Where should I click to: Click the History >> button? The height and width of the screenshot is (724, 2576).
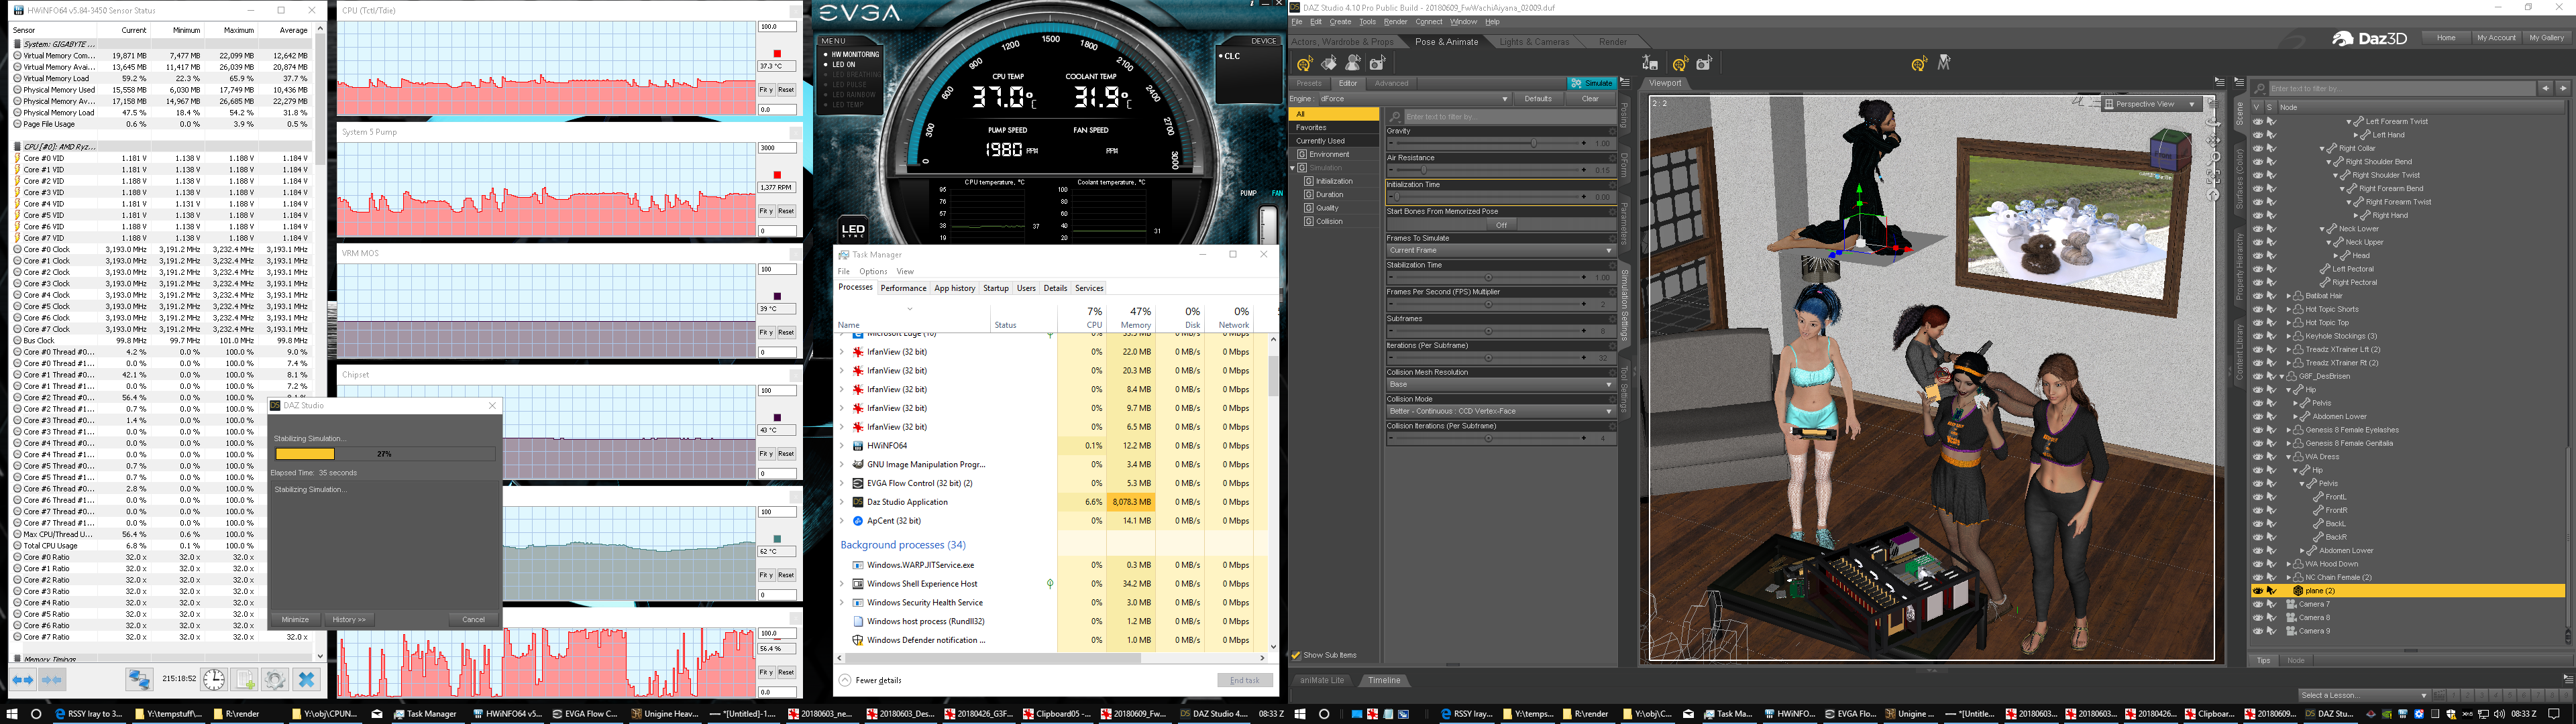tap(349, 619)
